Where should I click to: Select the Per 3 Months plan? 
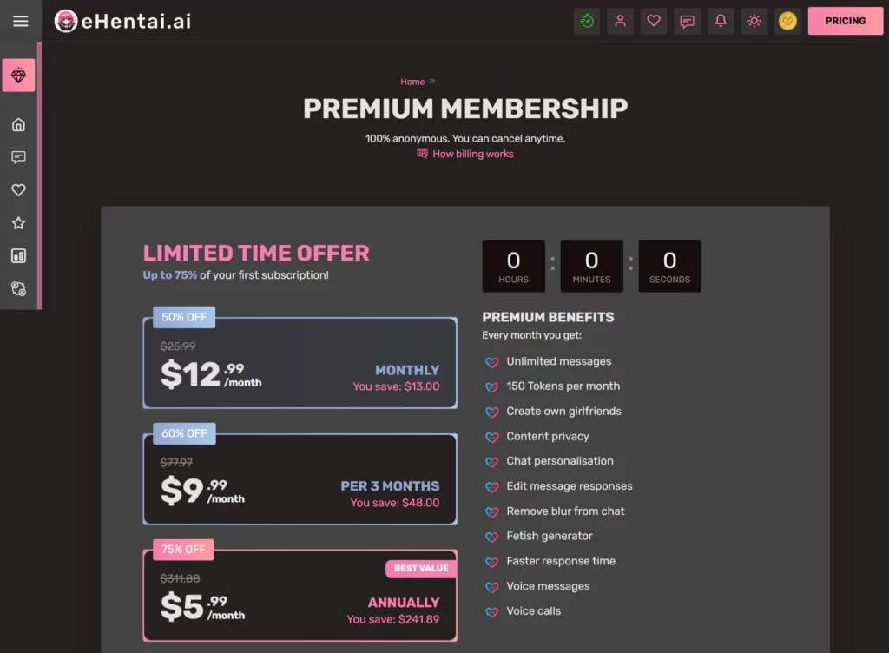300,479
